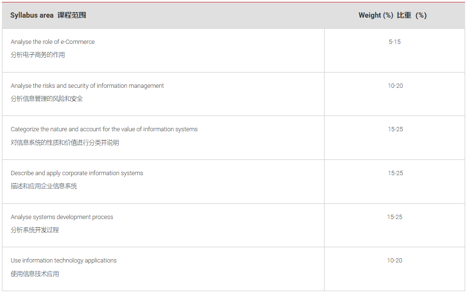The image size is (468, 294).
Task: Click the weight for information management risks row
Action: point(395,86)
